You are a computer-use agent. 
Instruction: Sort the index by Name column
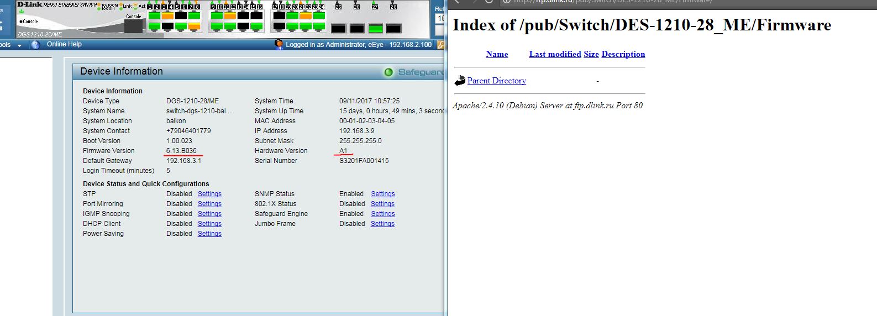click(497, 54)
